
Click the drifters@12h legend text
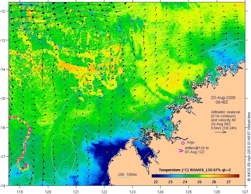coord(197,148)
